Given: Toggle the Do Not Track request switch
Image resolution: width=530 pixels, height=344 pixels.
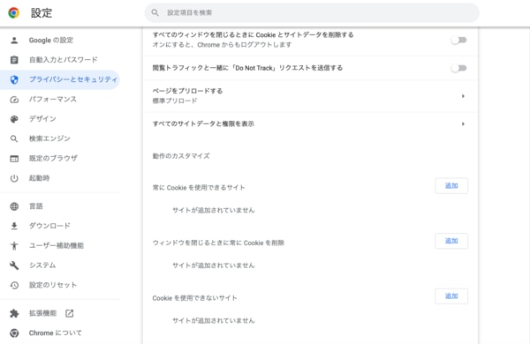Looking at the screenshot, I should (x=458, y=68).
